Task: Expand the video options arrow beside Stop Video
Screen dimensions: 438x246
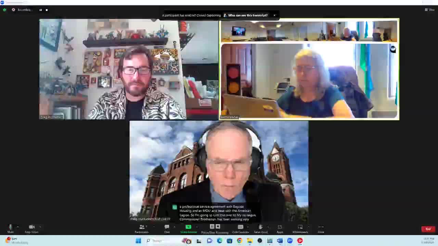Action: (40, 227)
